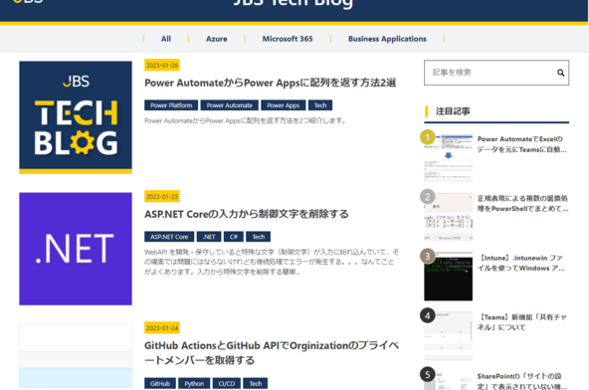Click the Power Automate article summary text
Image resolution: width=589 pixels, height=390 pixels.
pos(246,120)
